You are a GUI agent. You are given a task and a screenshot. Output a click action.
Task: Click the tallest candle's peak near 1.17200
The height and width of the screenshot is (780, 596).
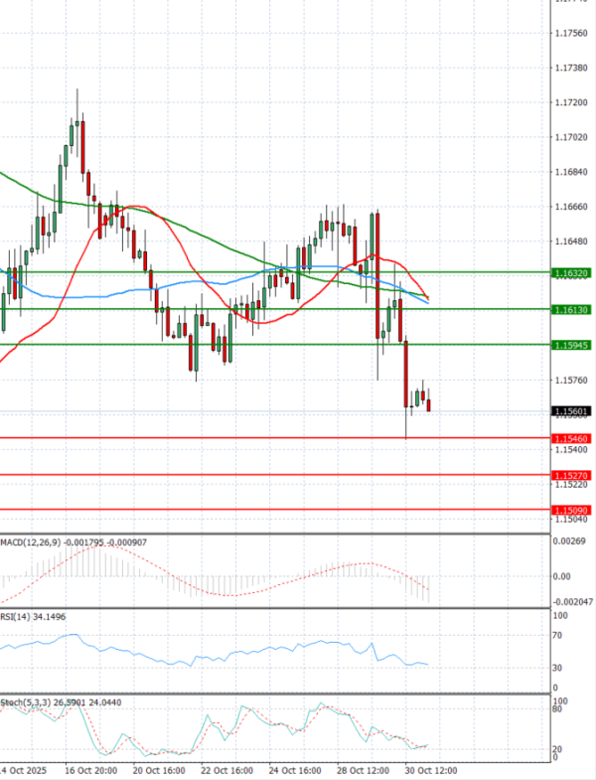pos(77,89)
